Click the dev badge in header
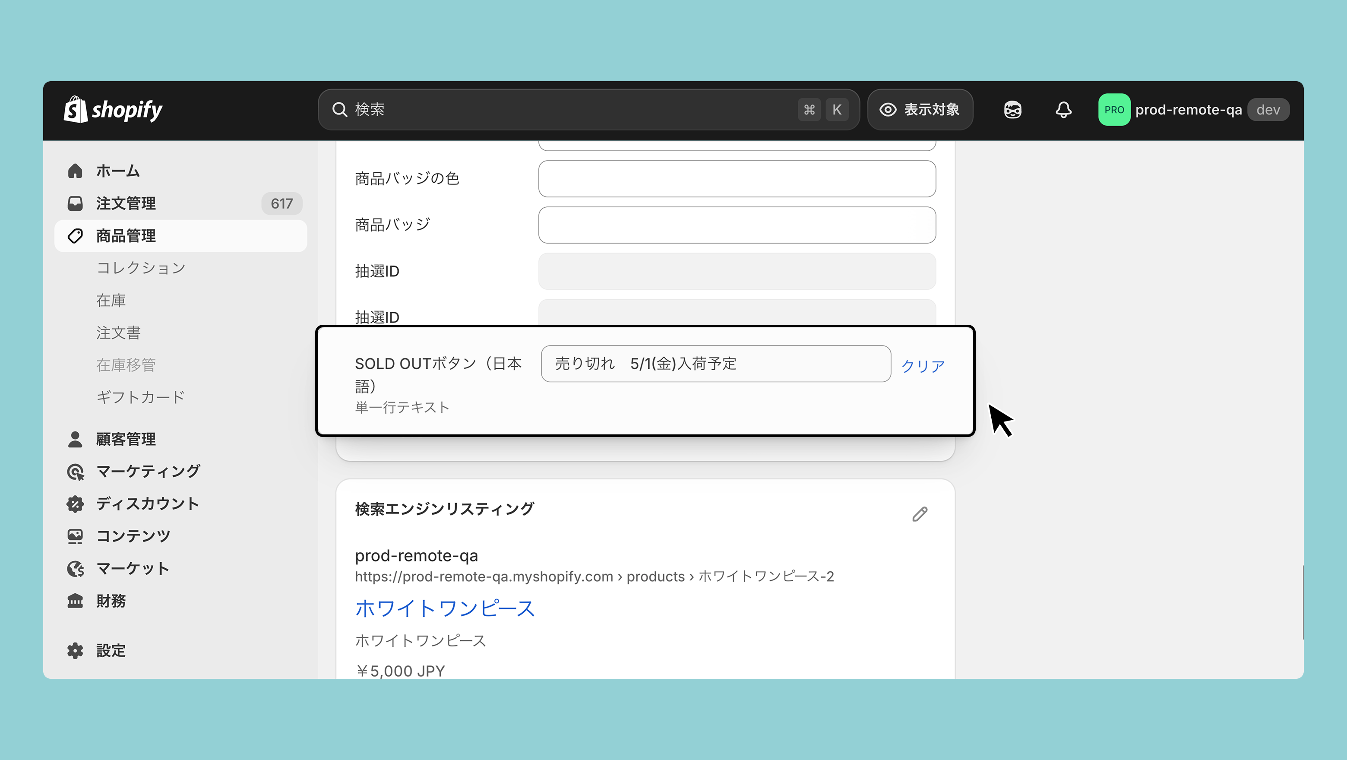1347x760 pixels. click(1268, 110)
